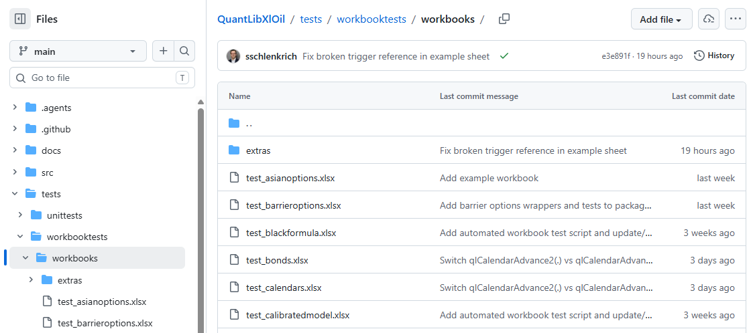This screenshot has width=751, height=333.
Task: Open test_barrieroptions.xlsx in the file table
Action: [x=294, y=205]
